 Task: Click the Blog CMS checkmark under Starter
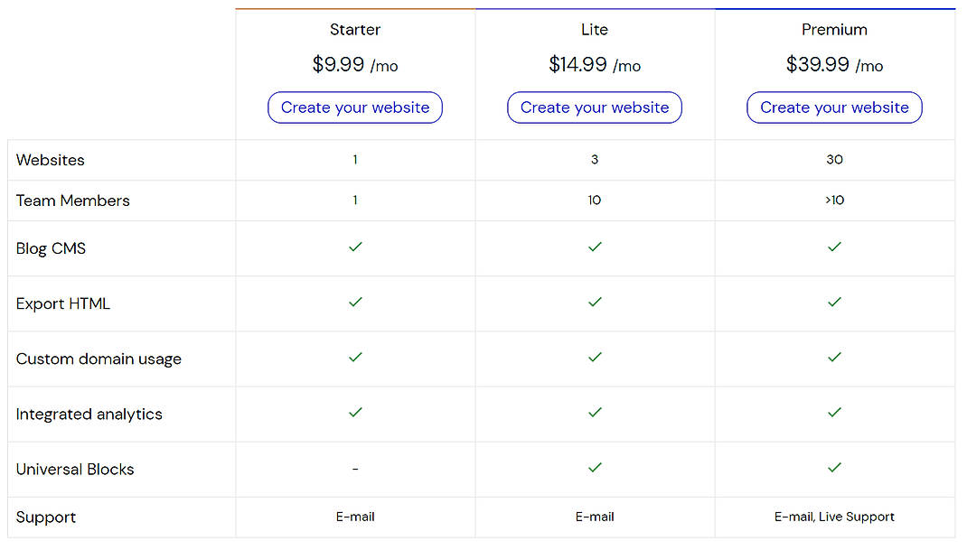tap(355, 246)
